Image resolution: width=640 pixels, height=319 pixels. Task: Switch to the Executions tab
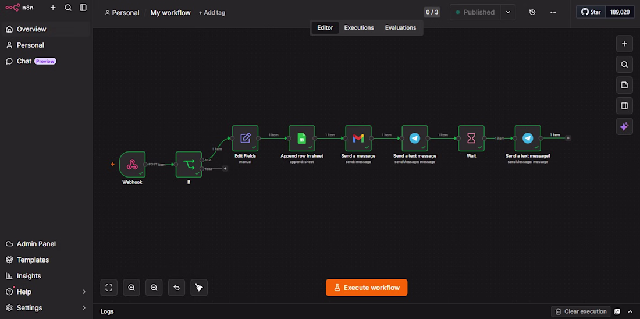click(359, 28)
